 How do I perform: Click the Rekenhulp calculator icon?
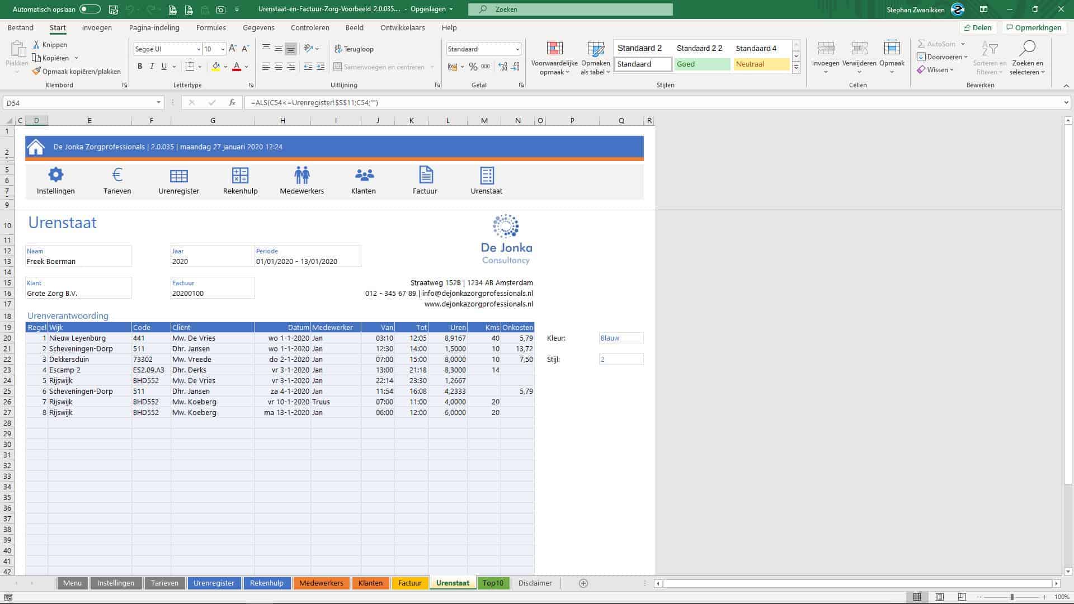240,175
